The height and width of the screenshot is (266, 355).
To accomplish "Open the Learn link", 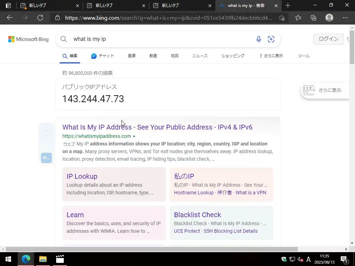I will [75, 215].
